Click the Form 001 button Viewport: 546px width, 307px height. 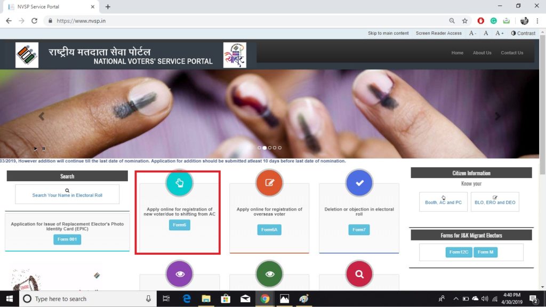click(67, 239)
